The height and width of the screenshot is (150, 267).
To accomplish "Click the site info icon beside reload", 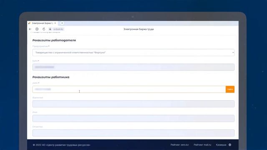I will pyautogui.click(x=37, y=29).
